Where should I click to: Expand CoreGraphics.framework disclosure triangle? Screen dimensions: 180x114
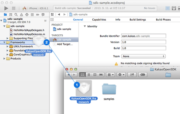click(7, 54)
